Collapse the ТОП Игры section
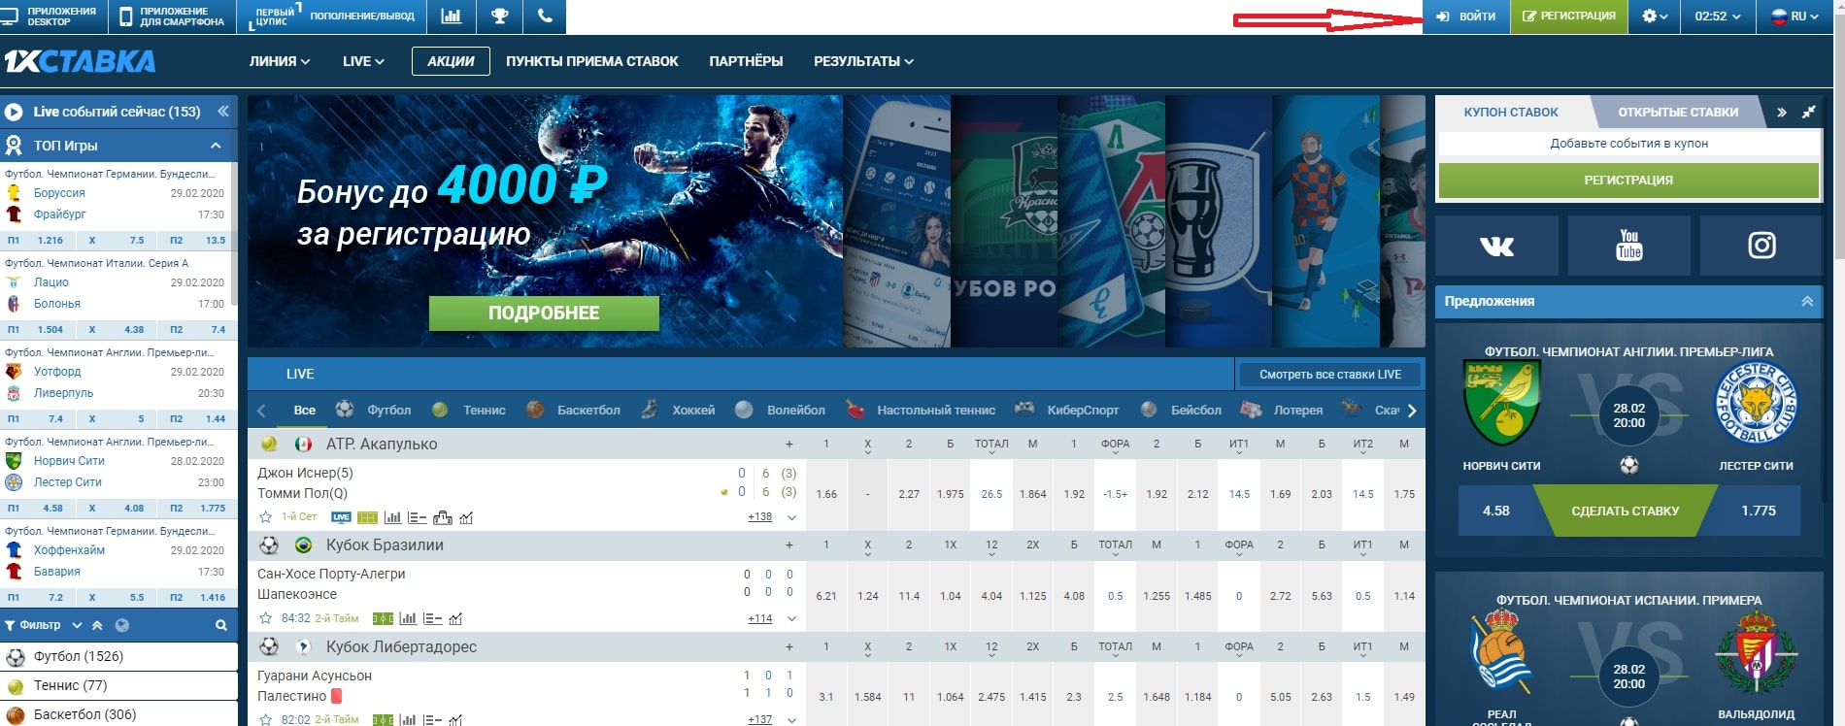This screenshot has height=726, width=1845. pos(216,146)
